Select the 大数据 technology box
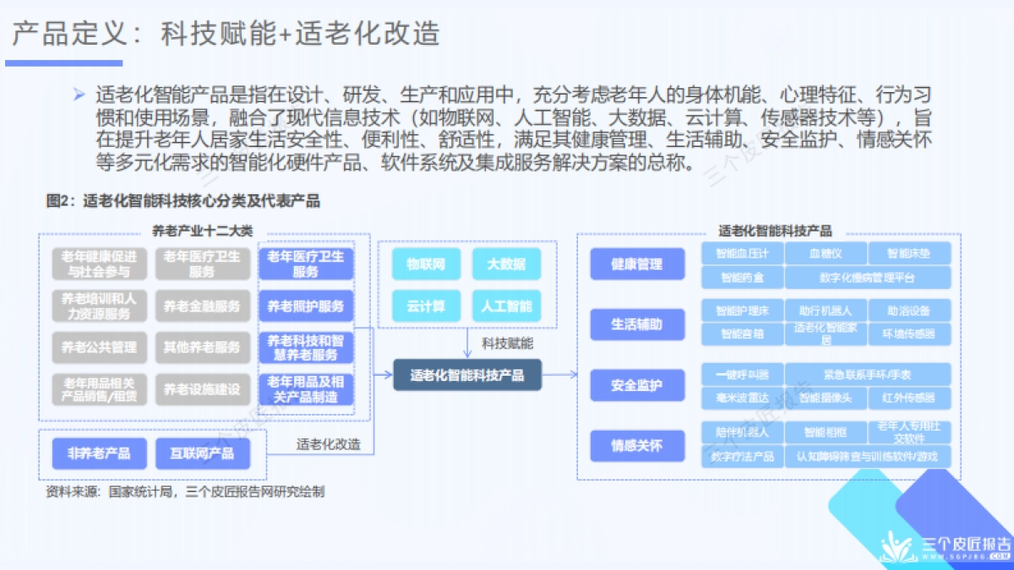Screen dimensions: 1014x570 click(x=508, y=263)
